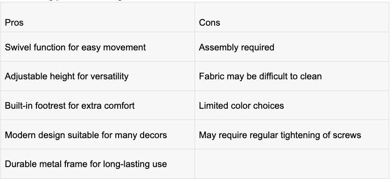Click the Pros column header cell

coord(98,17)
